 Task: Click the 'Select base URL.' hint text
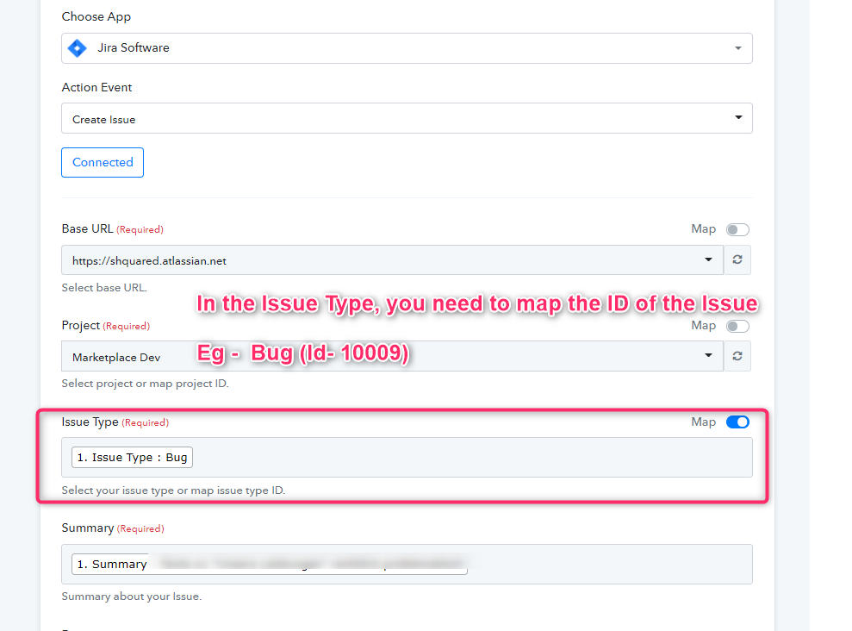pos(104,288)
